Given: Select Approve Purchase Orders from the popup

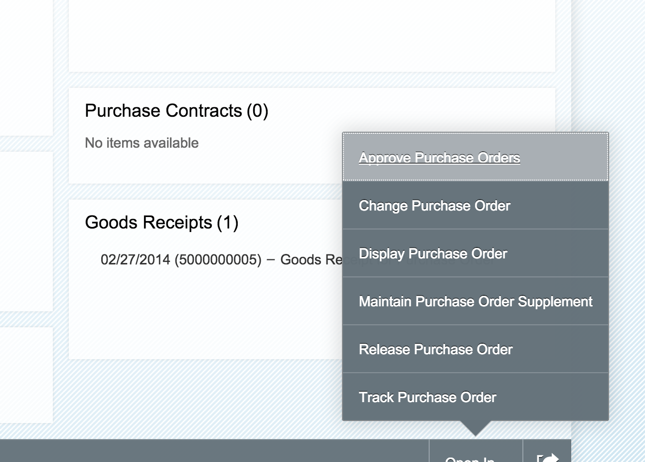Looking at the screenshot, I should coord(439,158).
